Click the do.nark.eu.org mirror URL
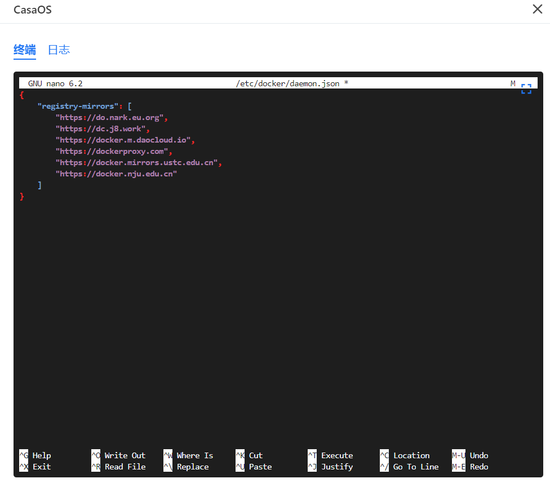 (112, 117)
